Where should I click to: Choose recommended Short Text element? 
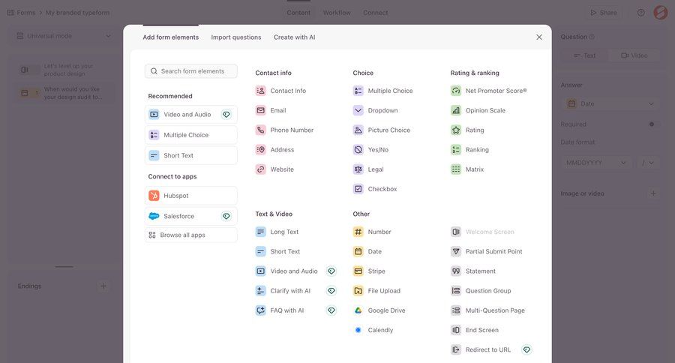tap(191, 155)
